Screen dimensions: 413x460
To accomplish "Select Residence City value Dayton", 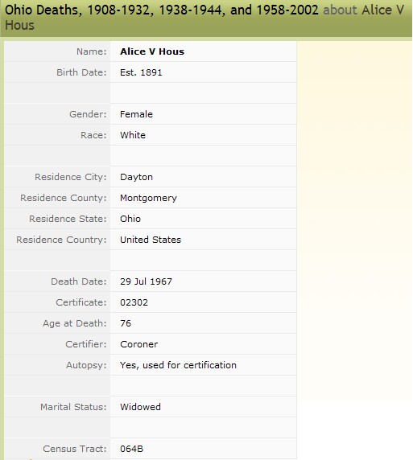I will (136, 177).
